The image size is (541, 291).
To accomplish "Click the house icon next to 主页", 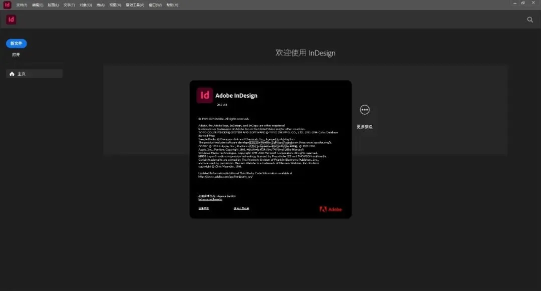I will 12,74.
